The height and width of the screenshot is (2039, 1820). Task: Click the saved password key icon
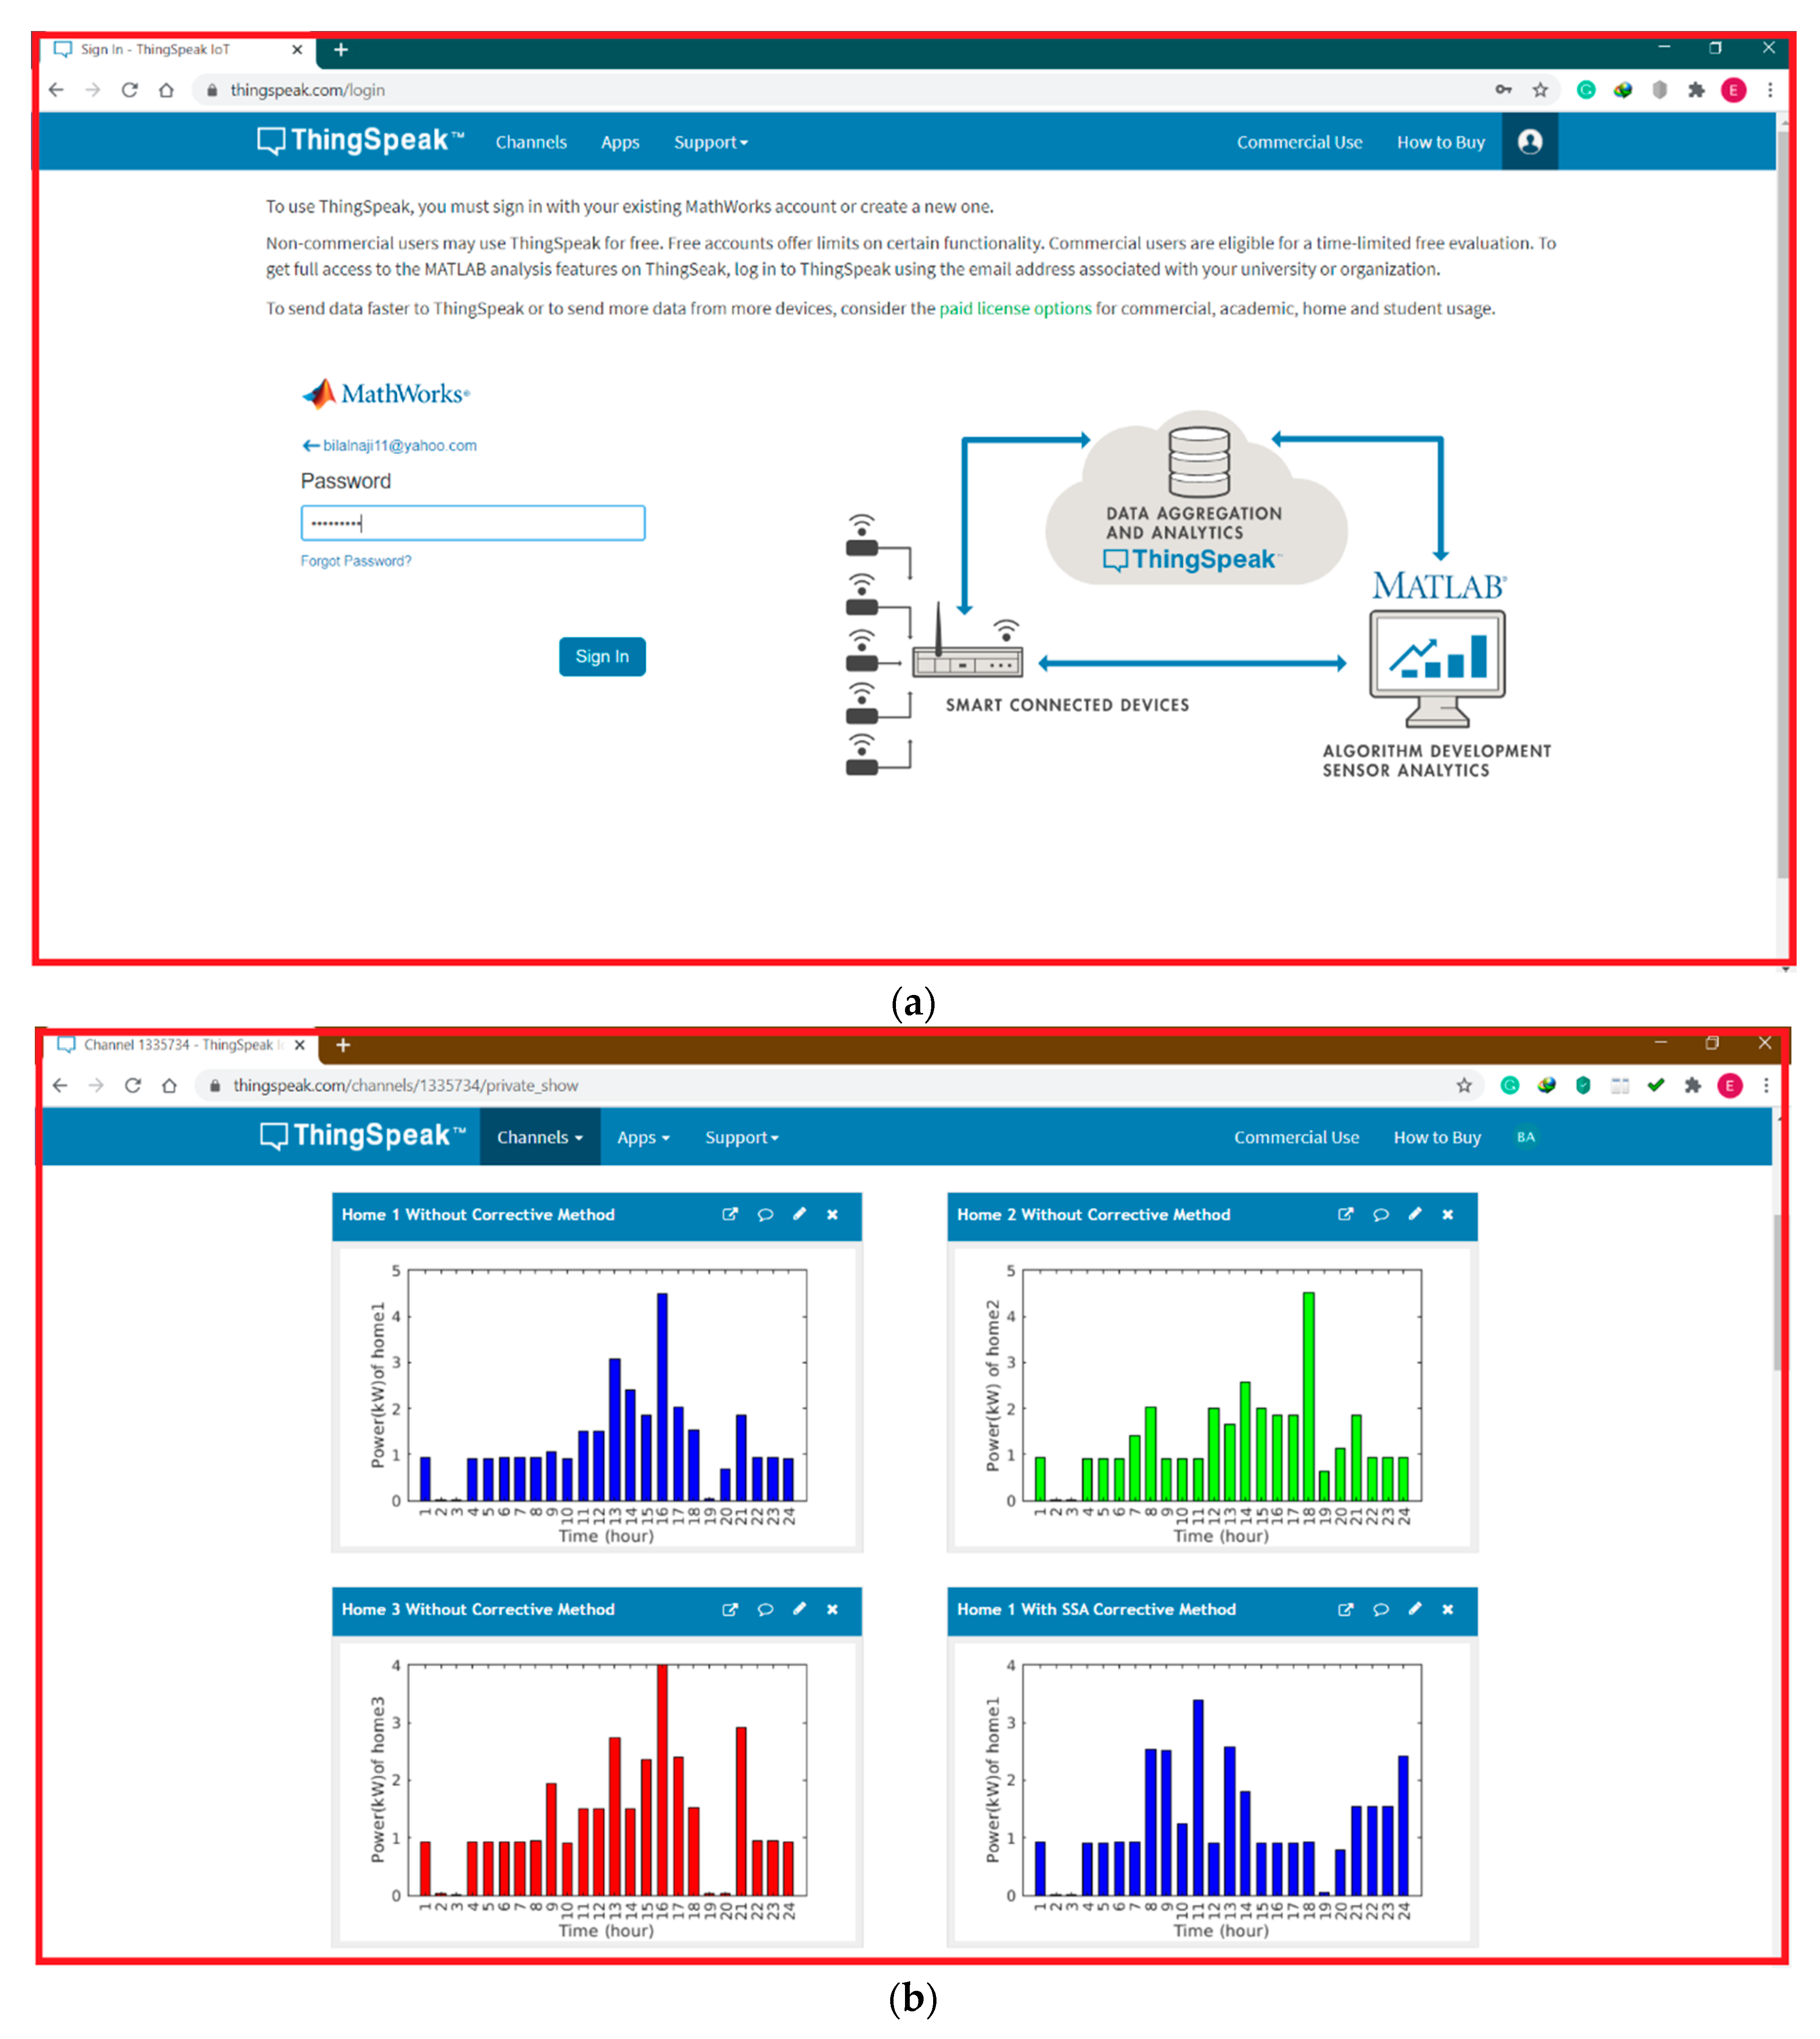[x=1503, y=90]
